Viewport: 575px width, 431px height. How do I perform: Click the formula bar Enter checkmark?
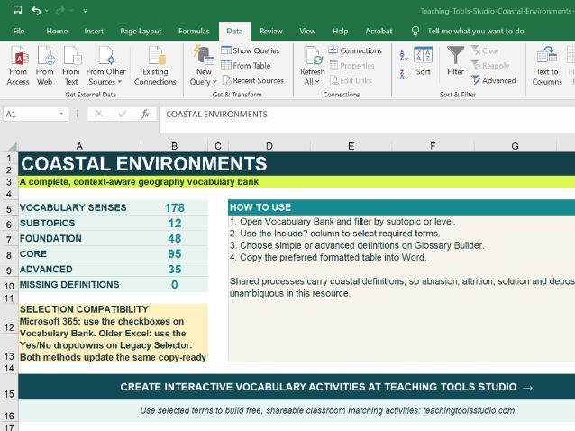(122, 115)
